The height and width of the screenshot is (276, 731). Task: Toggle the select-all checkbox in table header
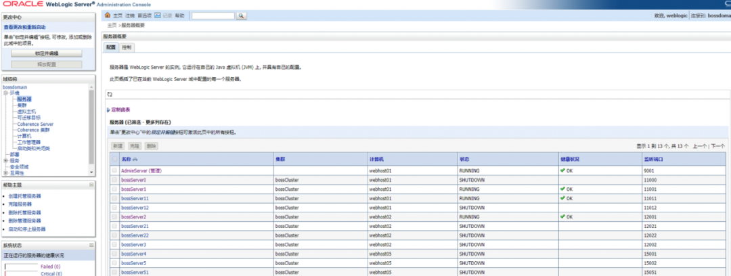[x=114, y=159]
